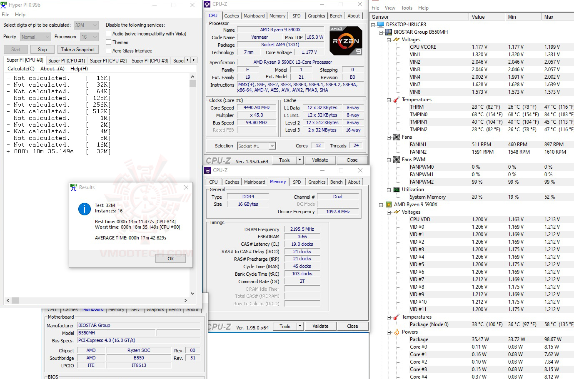Viewport: 574px width, 379px height.
Task: Open the About...(A) menu
Action: point(52,69)
